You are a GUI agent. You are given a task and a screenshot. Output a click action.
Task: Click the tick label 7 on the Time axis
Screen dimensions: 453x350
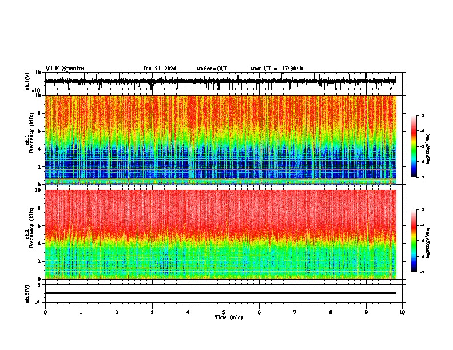(295, 312)
